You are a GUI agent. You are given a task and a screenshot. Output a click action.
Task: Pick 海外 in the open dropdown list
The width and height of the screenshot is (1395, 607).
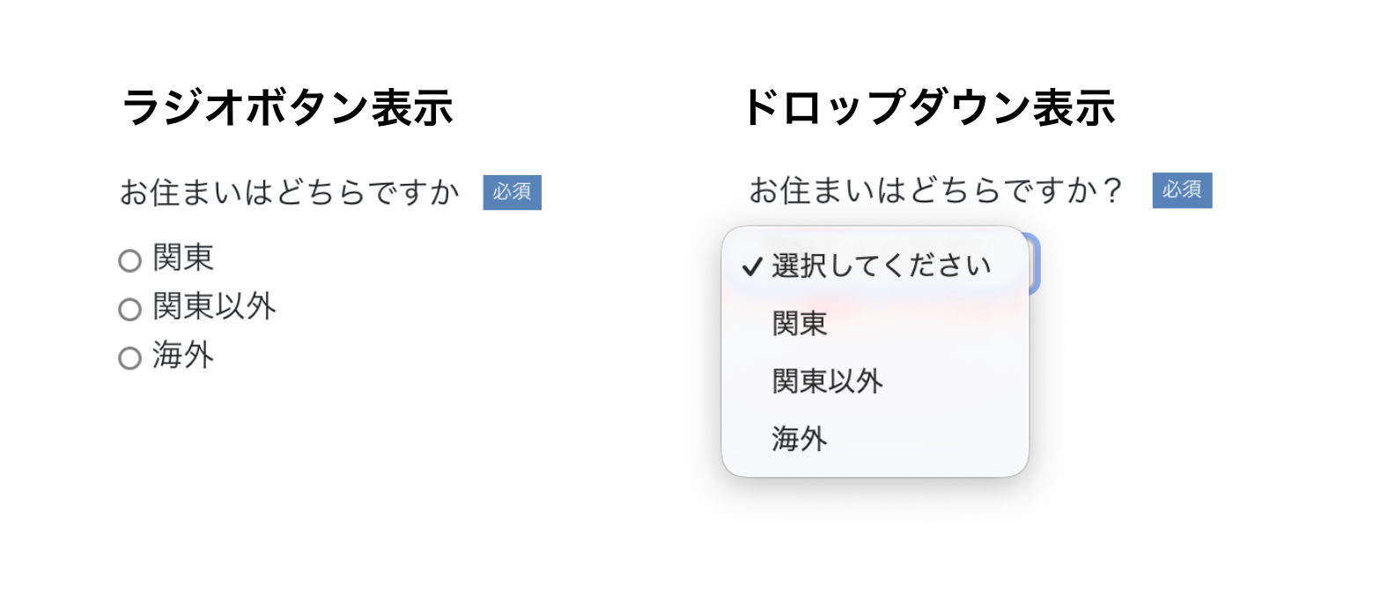tap(800, 438)
